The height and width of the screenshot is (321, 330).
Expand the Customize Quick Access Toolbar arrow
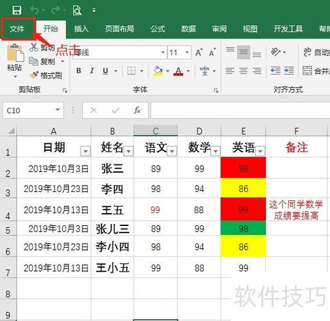[x=94, y=10]
